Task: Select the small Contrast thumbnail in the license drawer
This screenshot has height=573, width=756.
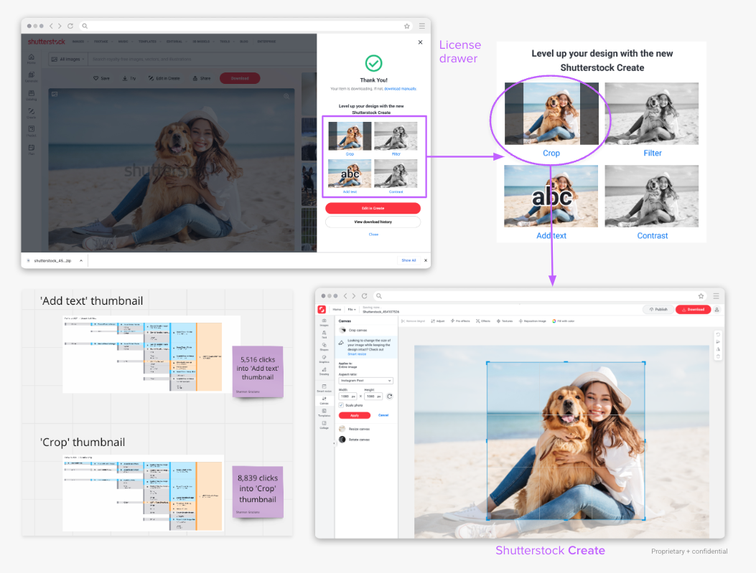Action: click(396, 174)
